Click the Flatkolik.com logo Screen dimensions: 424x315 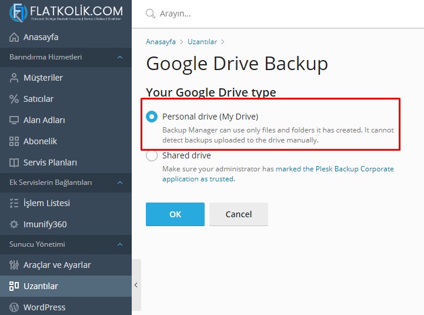point(66,12)
